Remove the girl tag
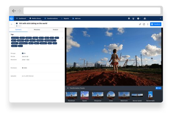172x116 pixels. pyautogui.click(x=58, y=38)
